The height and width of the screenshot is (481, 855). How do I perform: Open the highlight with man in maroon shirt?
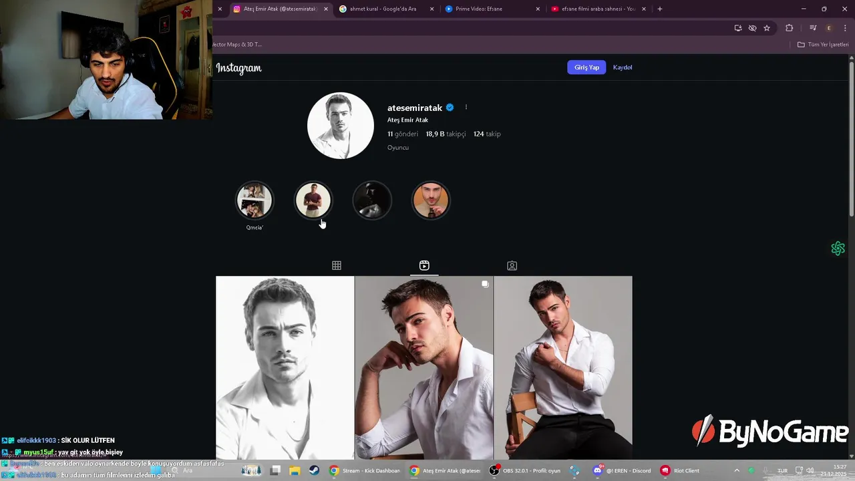[x=313, y=200]
